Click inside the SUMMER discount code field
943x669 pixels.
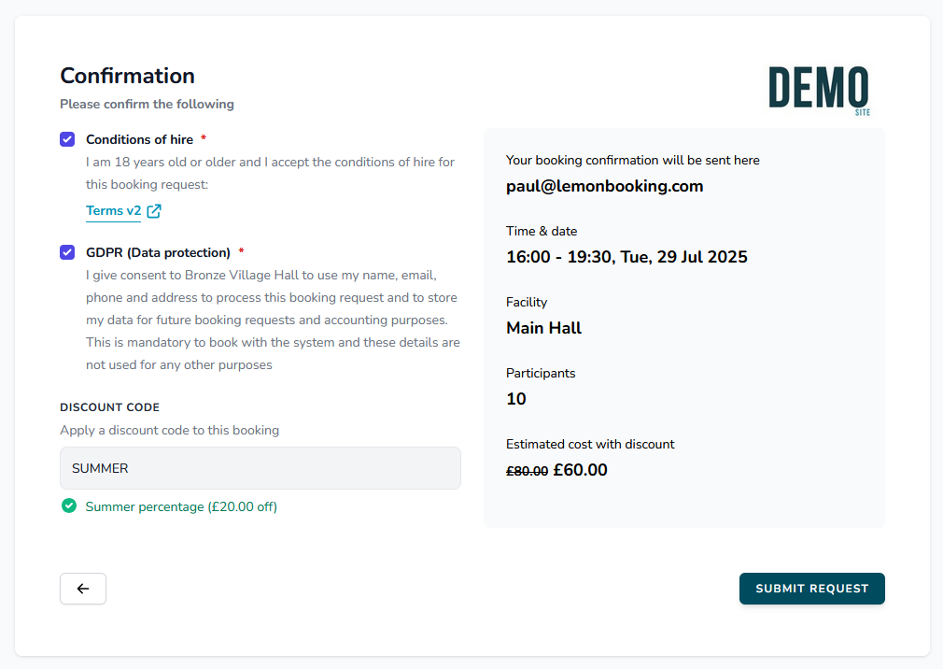tap(260, 467)
